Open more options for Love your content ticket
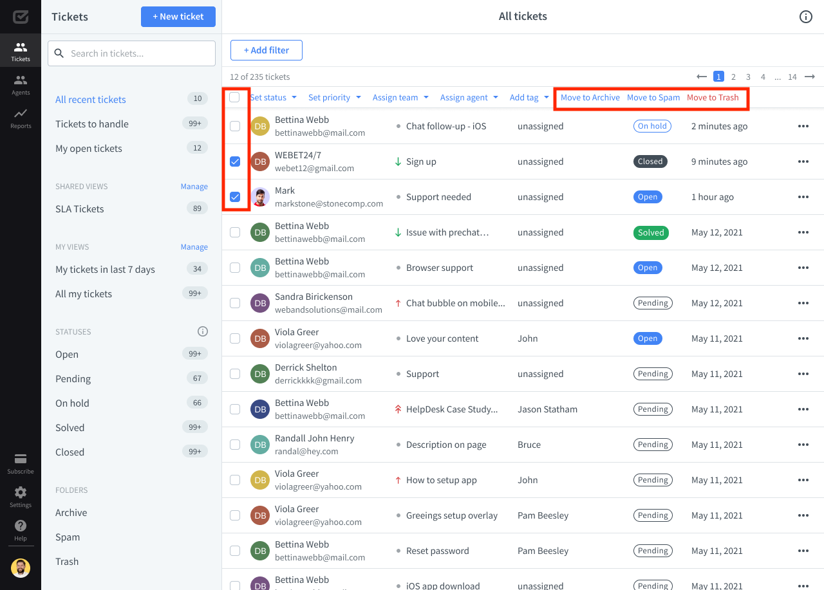Viewport: 824px width, 590px height. 803,338
